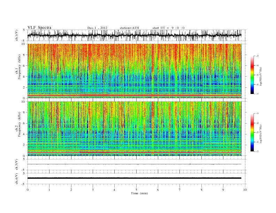
Task: Click the log(PSD) label beside ch.2 color bar
Action: pyautogui.click(x=261, y=133)
